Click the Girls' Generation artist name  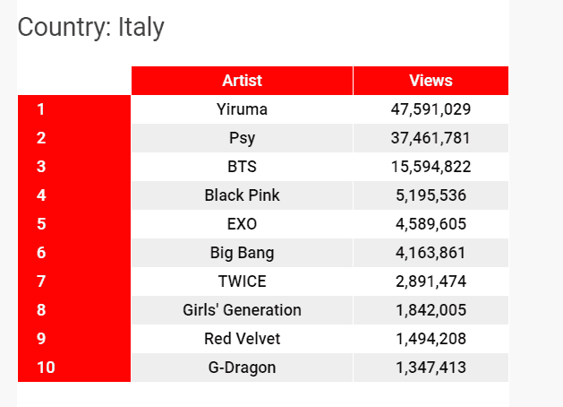coord(242,310)
